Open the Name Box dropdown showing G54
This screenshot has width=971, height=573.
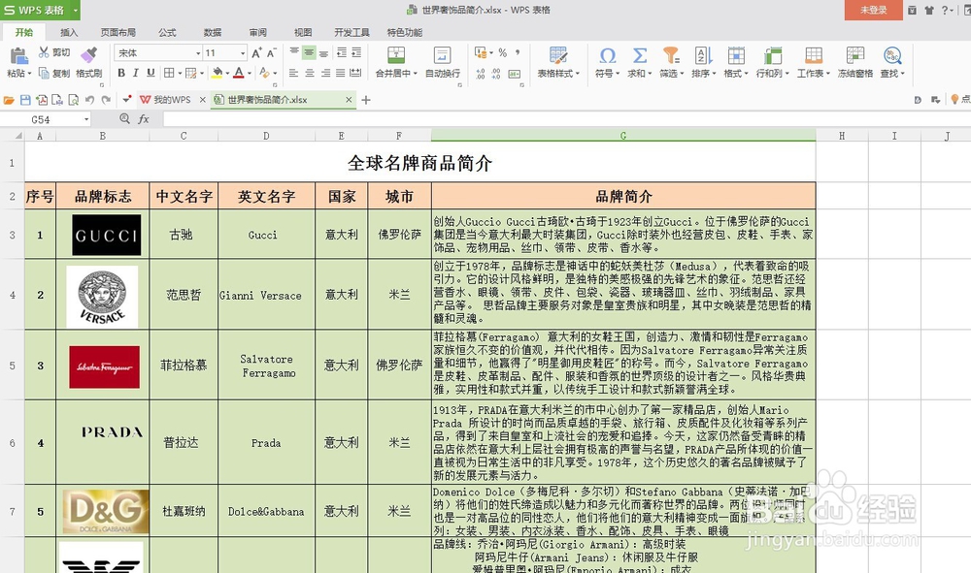(86, 119)
